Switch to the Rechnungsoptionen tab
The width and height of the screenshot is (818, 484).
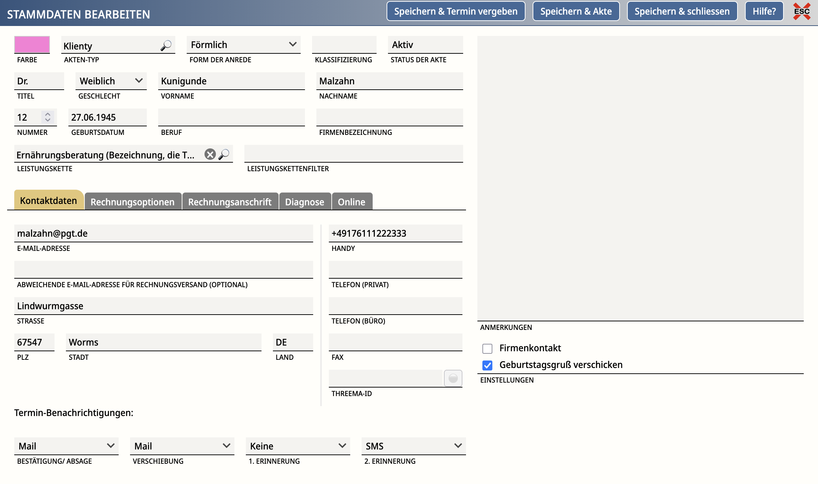(x=133, y=202)
